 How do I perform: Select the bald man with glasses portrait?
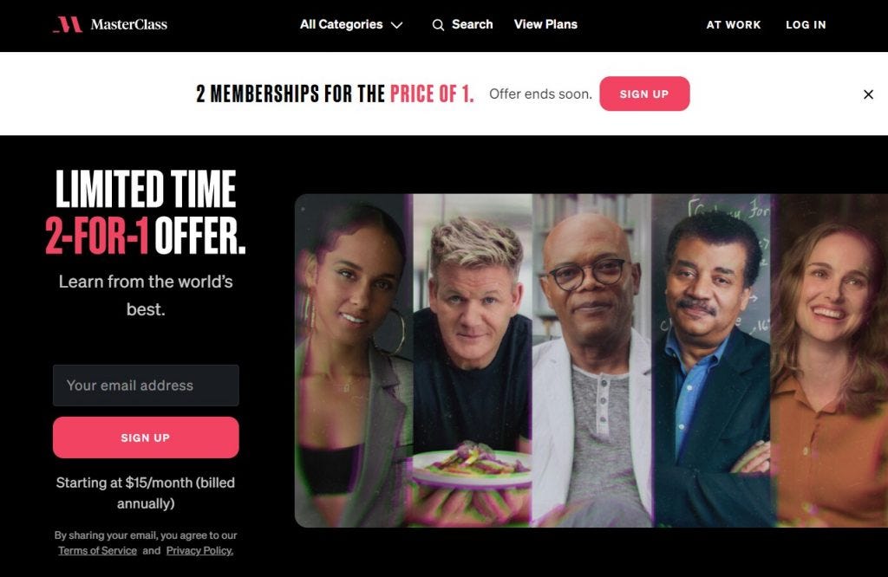tap(591, 361)
